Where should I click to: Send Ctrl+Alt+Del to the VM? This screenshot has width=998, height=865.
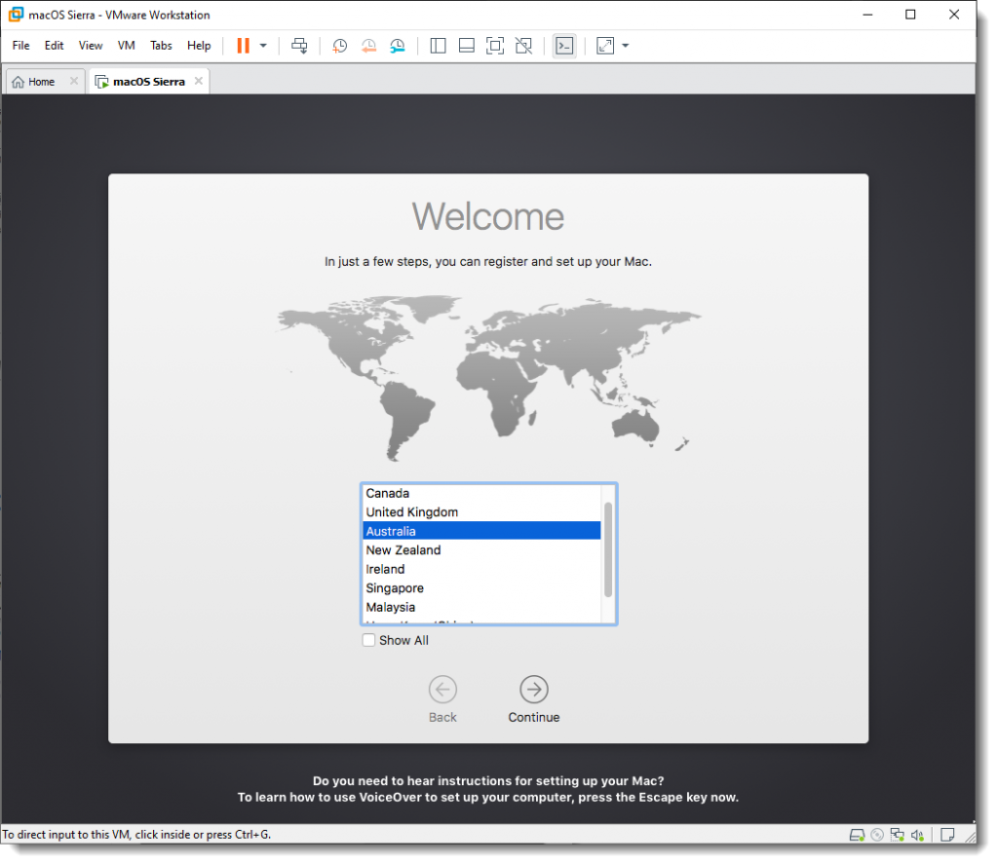click(x=299, y=46)
